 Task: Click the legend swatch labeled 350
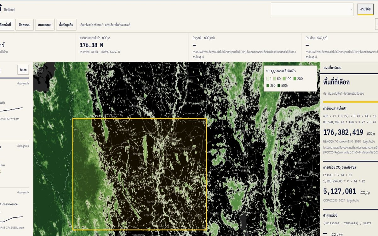point(268,85)
